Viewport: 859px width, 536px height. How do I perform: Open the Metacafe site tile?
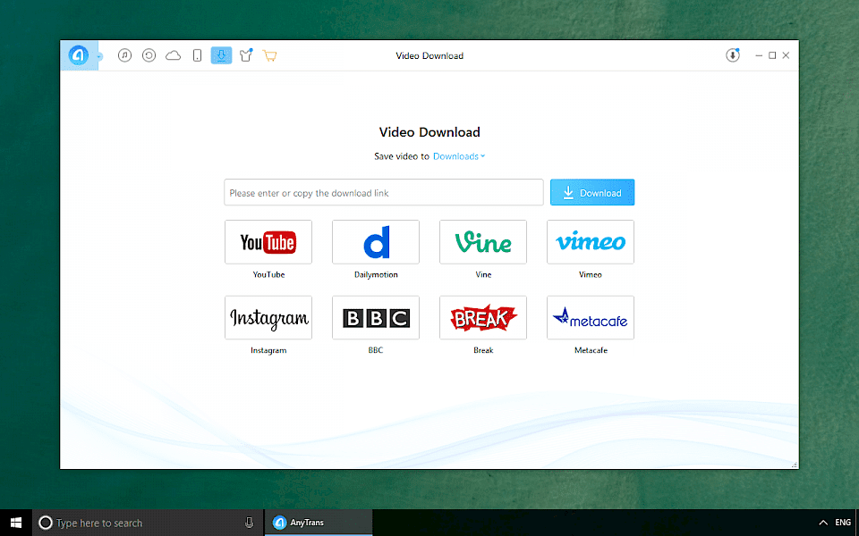(x=591, y=318)
